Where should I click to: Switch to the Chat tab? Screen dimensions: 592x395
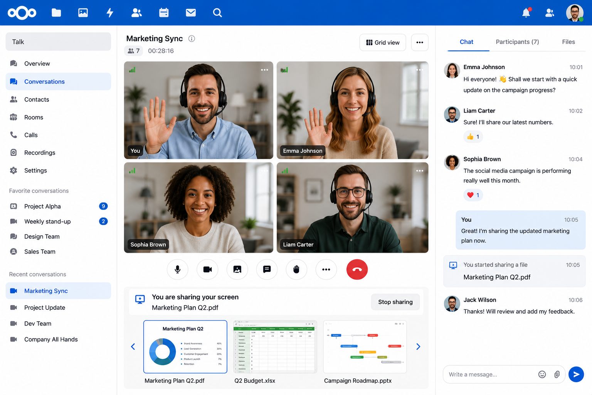point(466,42)
